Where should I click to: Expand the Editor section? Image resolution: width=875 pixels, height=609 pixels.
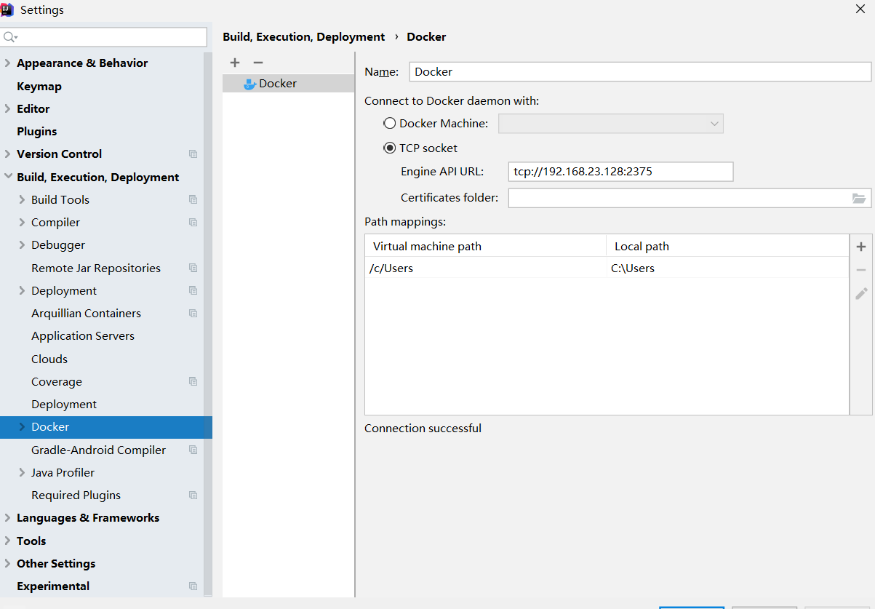coord(7,108)
